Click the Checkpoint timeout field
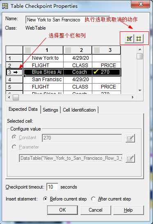The height and width of the screenshot is (224, 153). click(x=52, y=187)
